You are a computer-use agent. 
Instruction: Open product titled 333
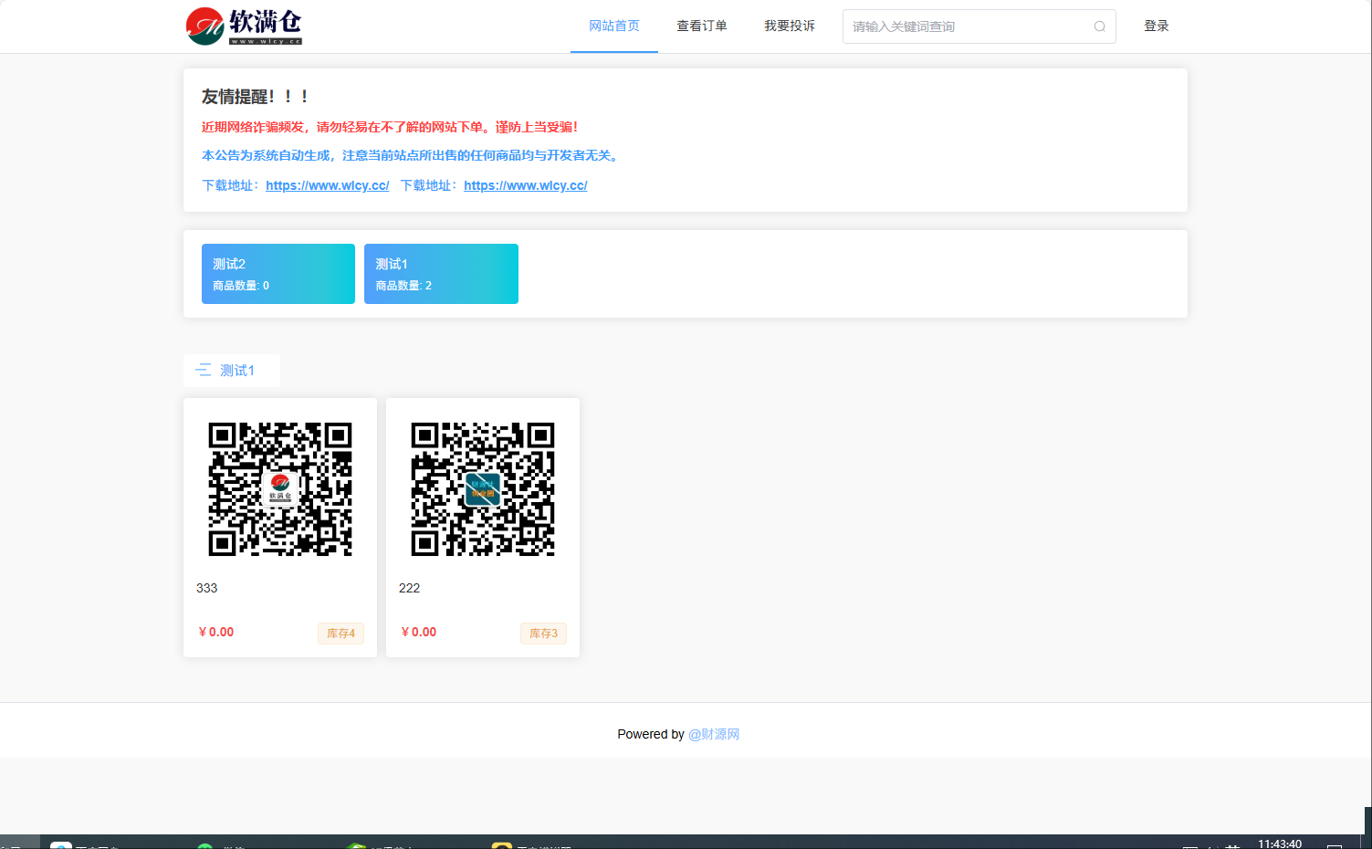click(207, 588)
